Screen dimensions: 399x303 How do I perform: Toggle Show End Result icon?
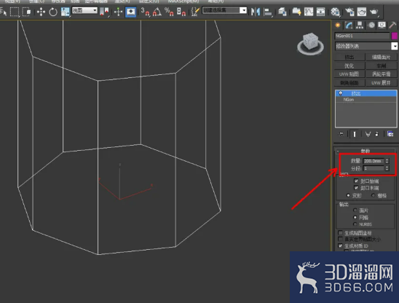[355, 134]
